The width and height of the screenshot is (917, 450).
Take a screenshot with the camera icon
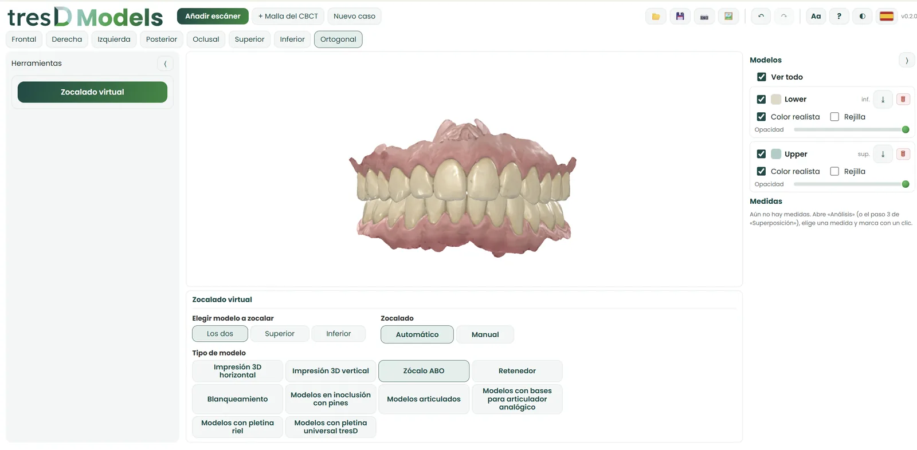coord(704,16)
